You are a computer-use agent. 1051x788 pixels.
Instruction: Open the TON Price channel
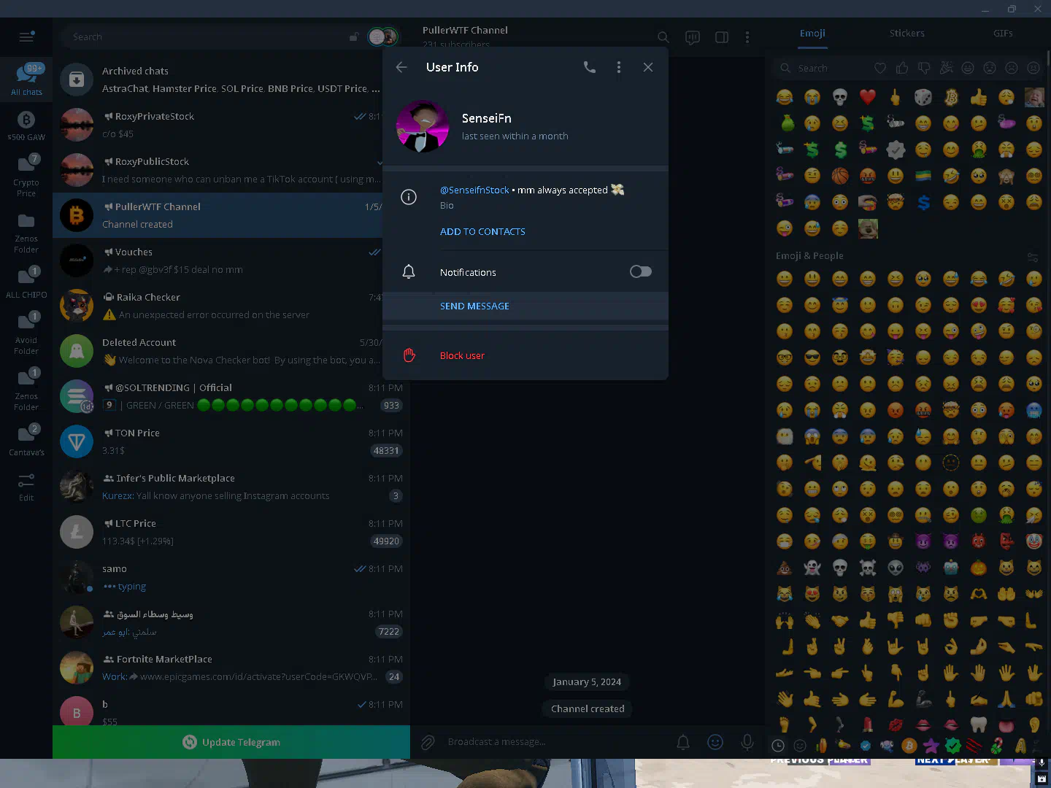[x=231, y=441]
